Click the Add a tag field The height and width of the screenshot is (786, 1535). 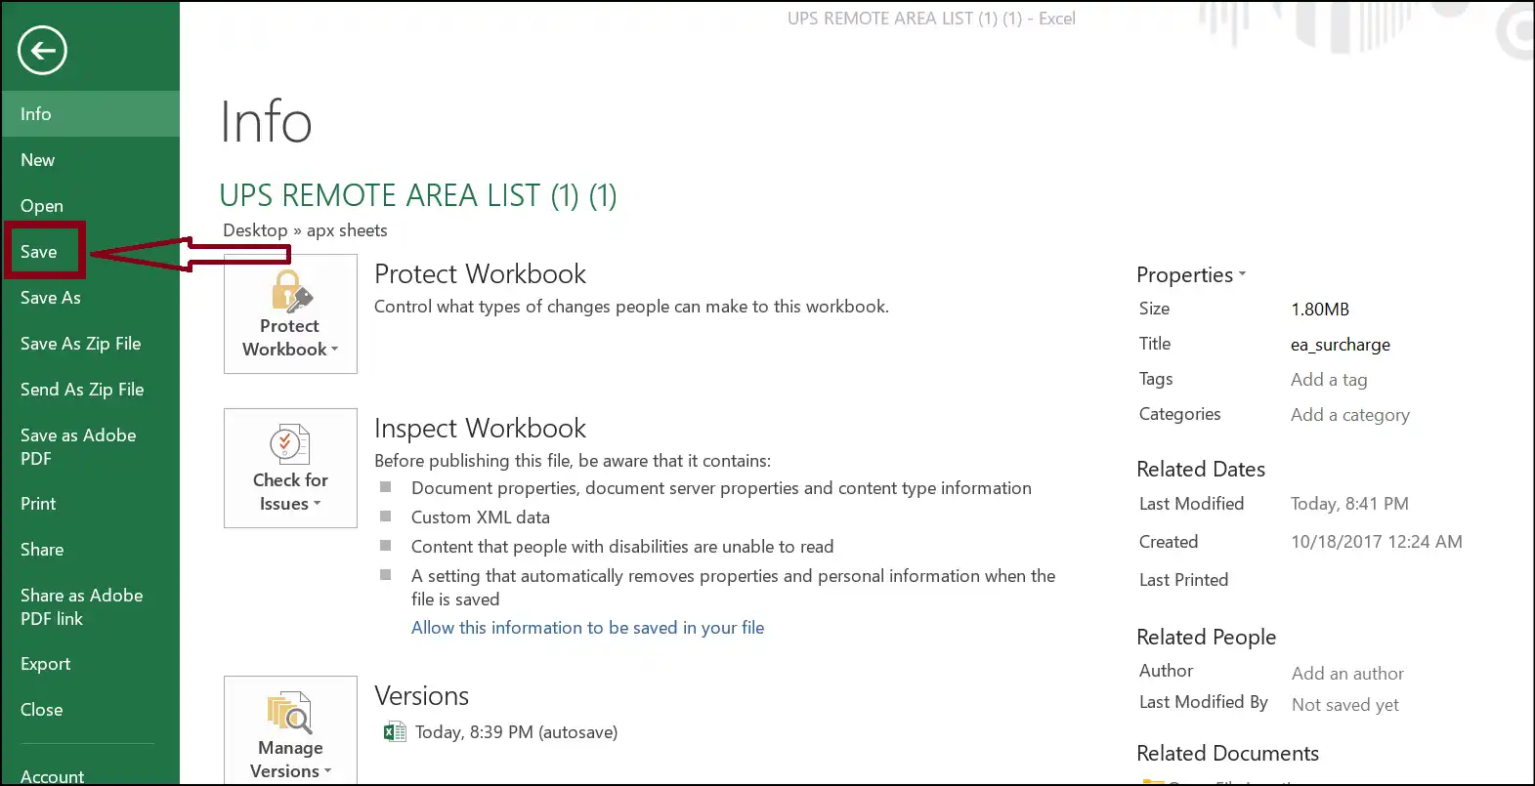(x=1329, y=380)
